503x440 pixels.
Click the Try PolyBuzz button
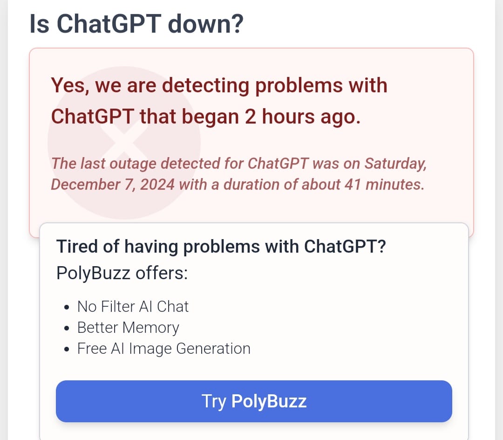click(254, 401)
